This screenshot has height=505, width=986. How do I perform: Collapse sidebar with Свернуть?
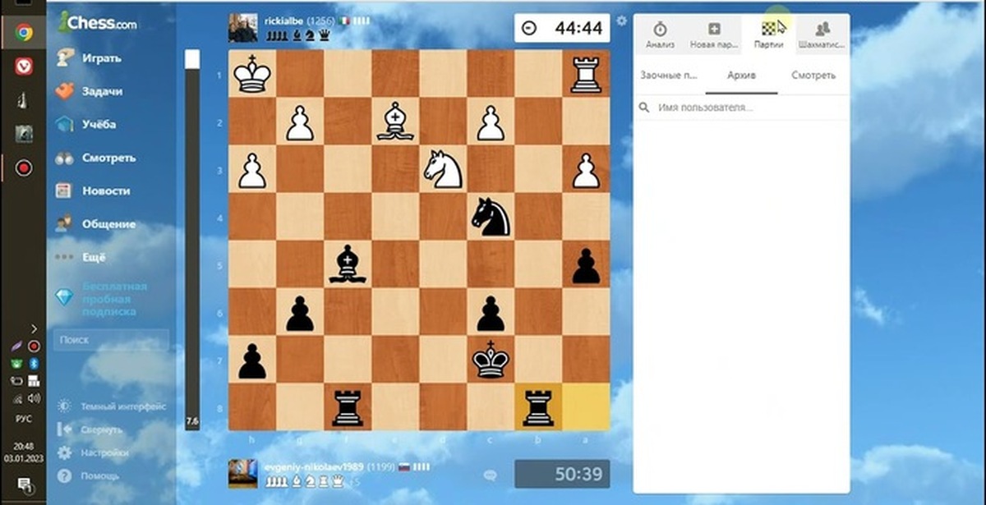(90, 429)
